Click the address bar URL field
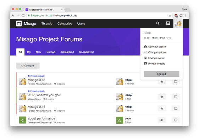 [x=99, y=16]
